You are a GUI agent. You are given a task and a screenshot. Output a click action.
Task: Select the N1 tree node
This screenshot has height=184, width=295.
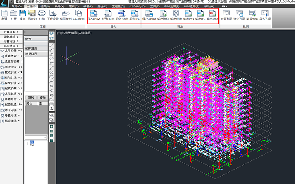[32, 142]
